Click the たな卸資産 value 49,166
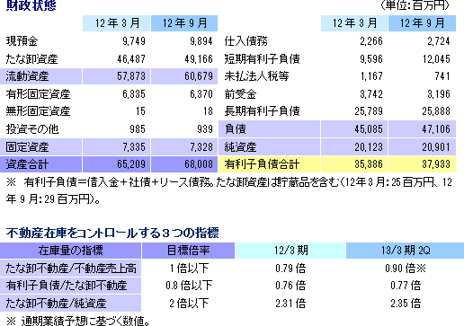Screen dimensions: 464x326 coord(199,59)
